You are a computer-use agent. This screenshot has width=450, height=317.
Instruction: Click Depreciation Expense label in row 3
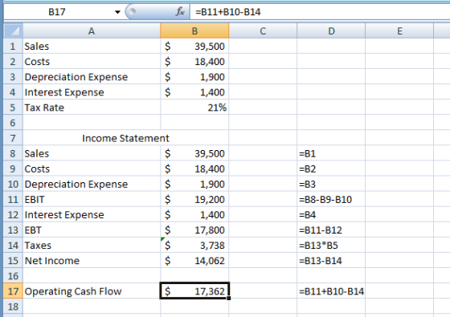tap(76, 77)
